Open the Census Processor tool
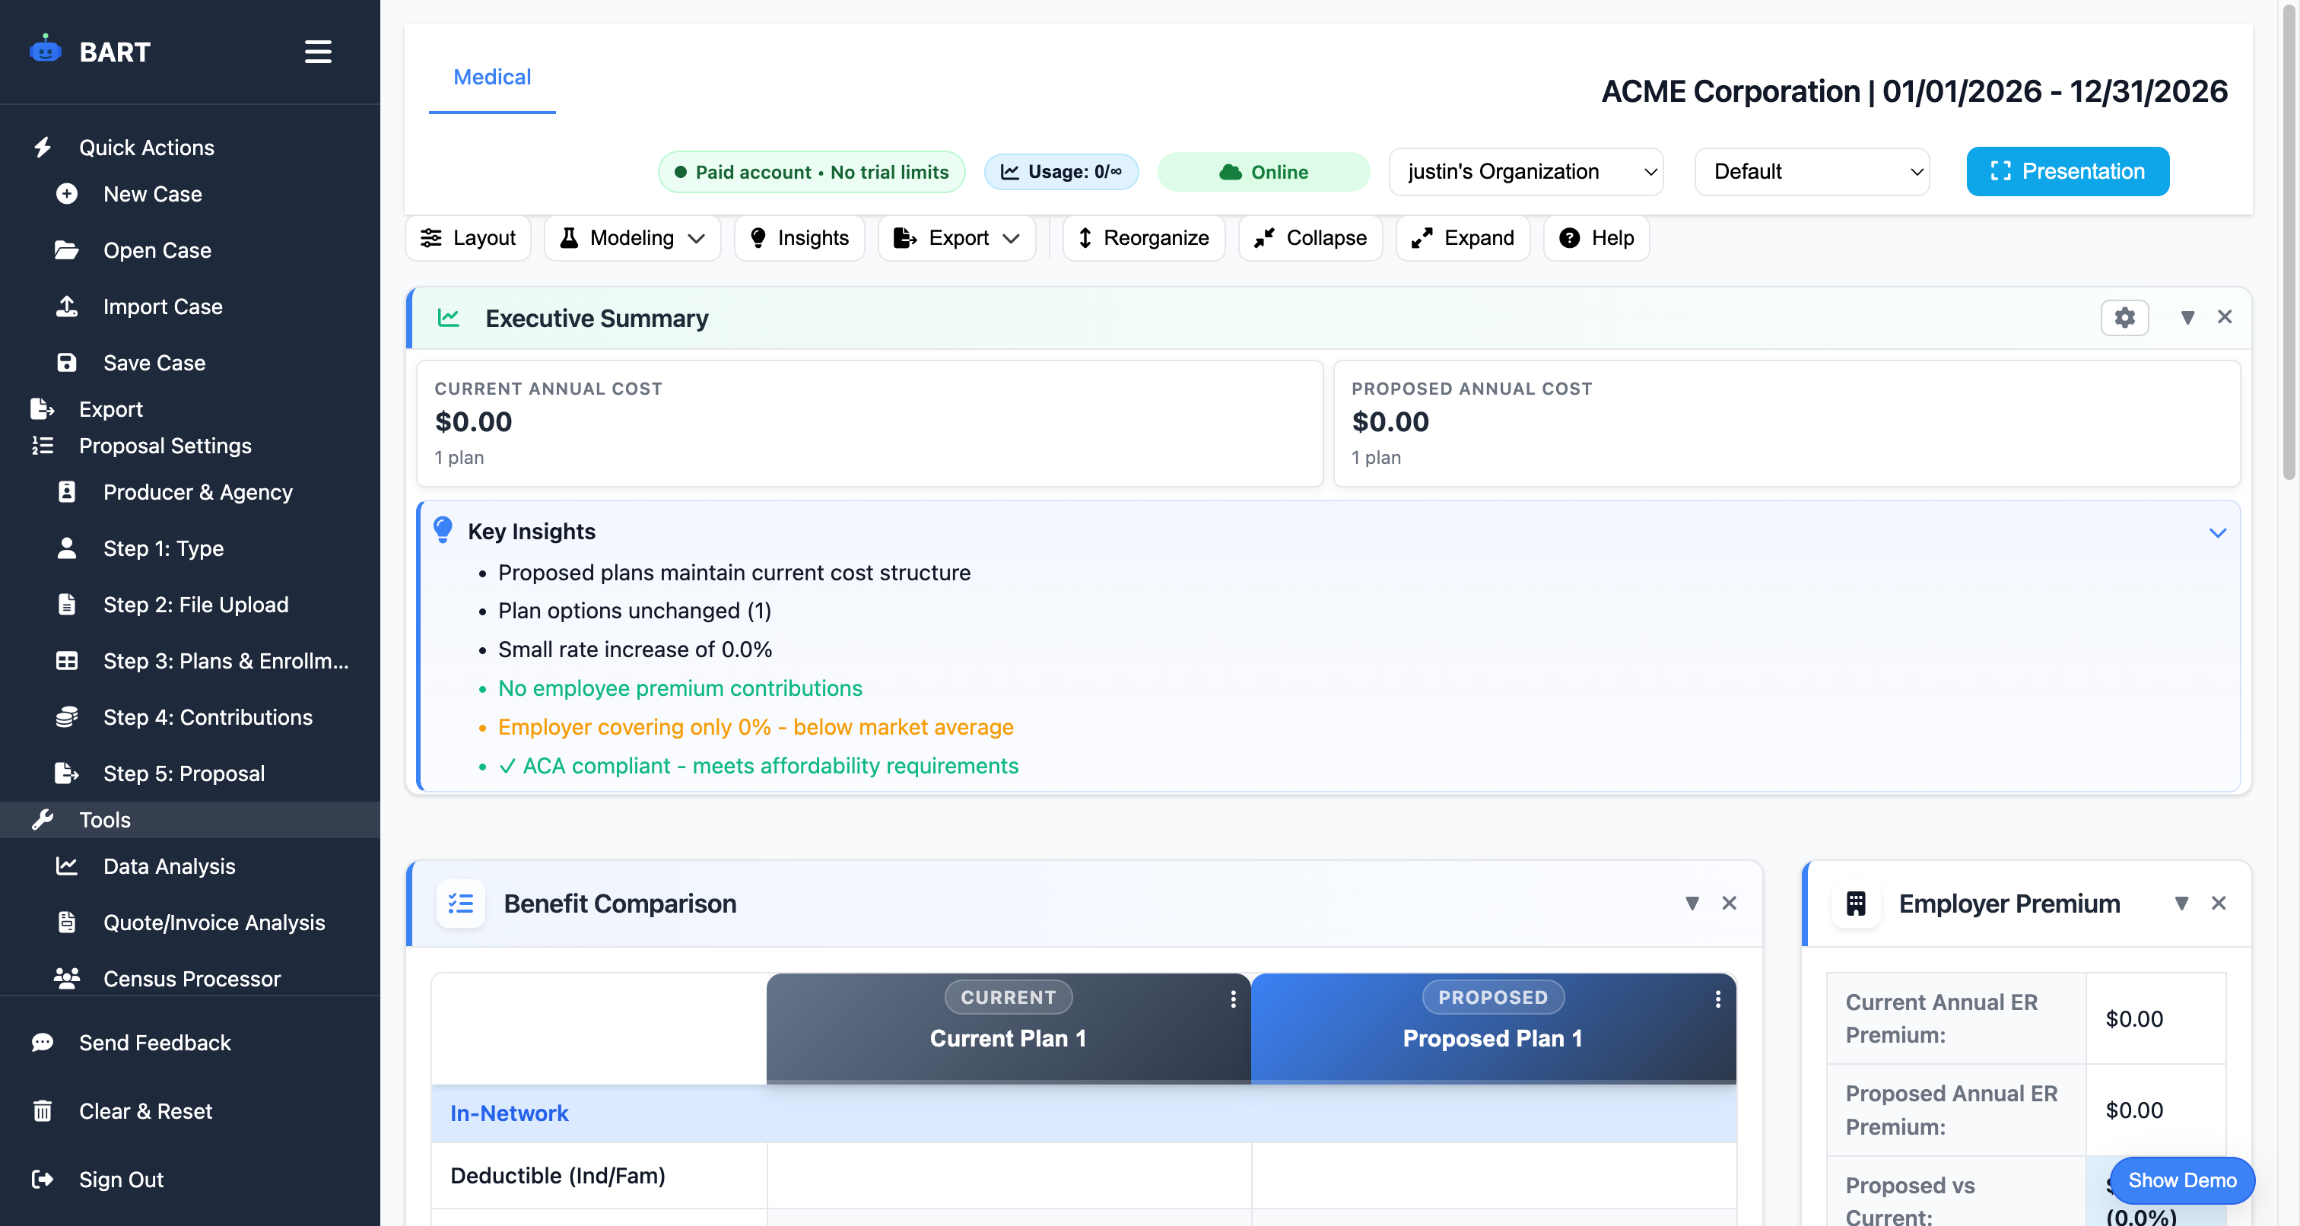This screenshot has width=2300, height=1226. click(x=191, y=979)
